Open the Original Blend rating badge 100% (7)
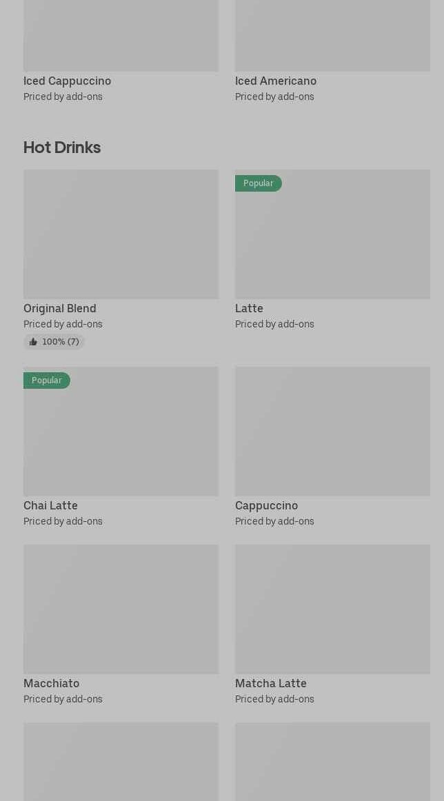Viewport: 444px width, 801px height. (54, 342)
